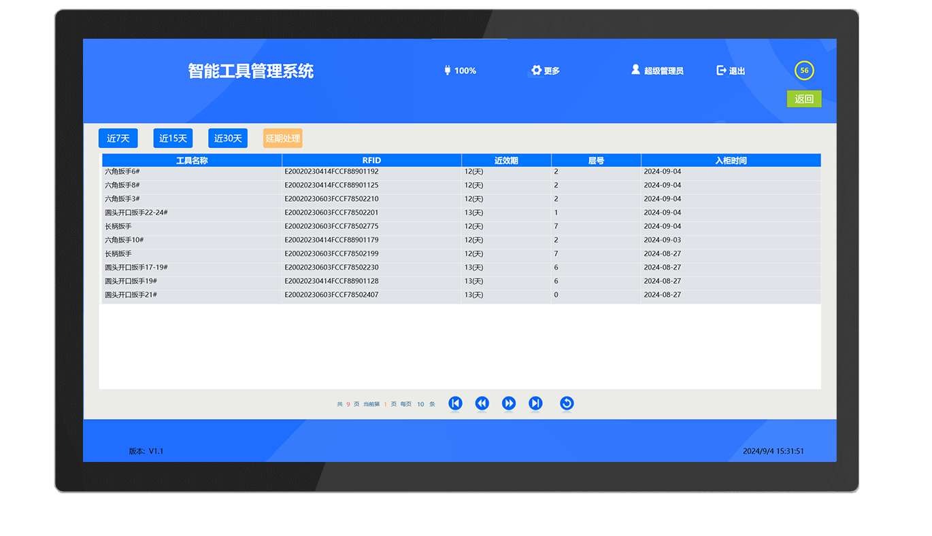This screenshot has width=932, height=536.
Task: Click the 入柜时间 column header
Action: click(x=731, y=160)
